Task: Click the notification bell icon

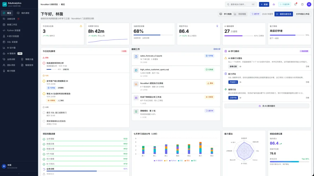Action: (x=295, y=4)
